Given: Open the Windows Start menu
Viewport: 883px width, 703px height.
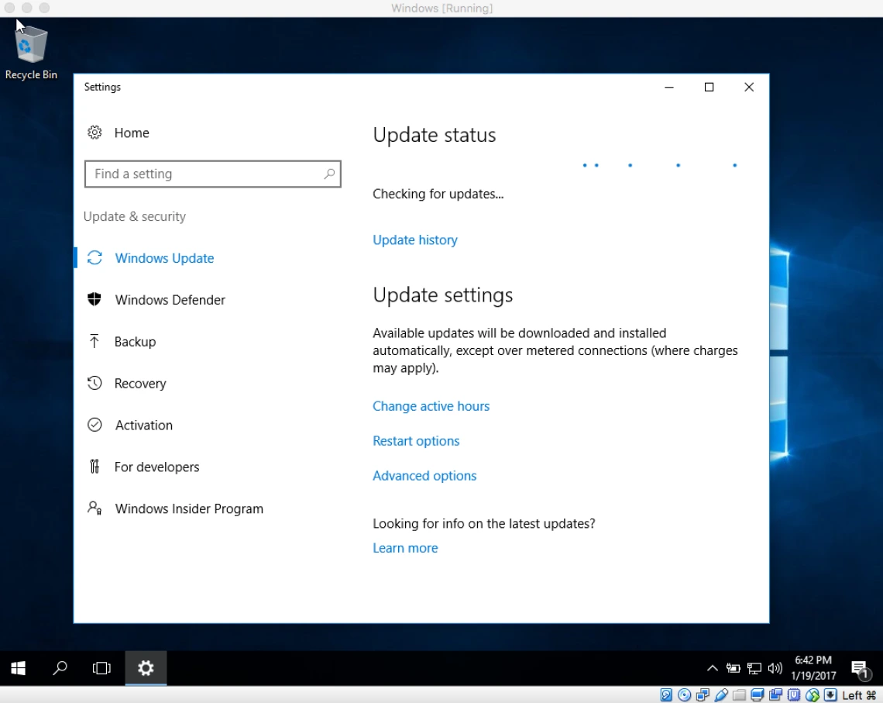Looking at the screenshot, I should (x=18, y=668).
